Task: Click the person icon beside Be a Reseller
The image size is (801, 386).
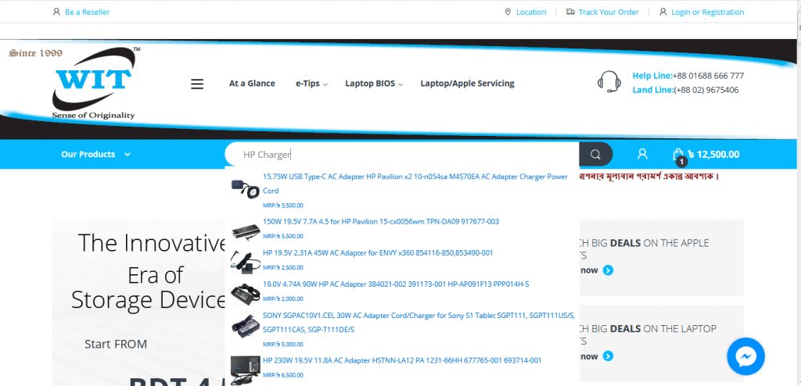Action: (56, 12)
